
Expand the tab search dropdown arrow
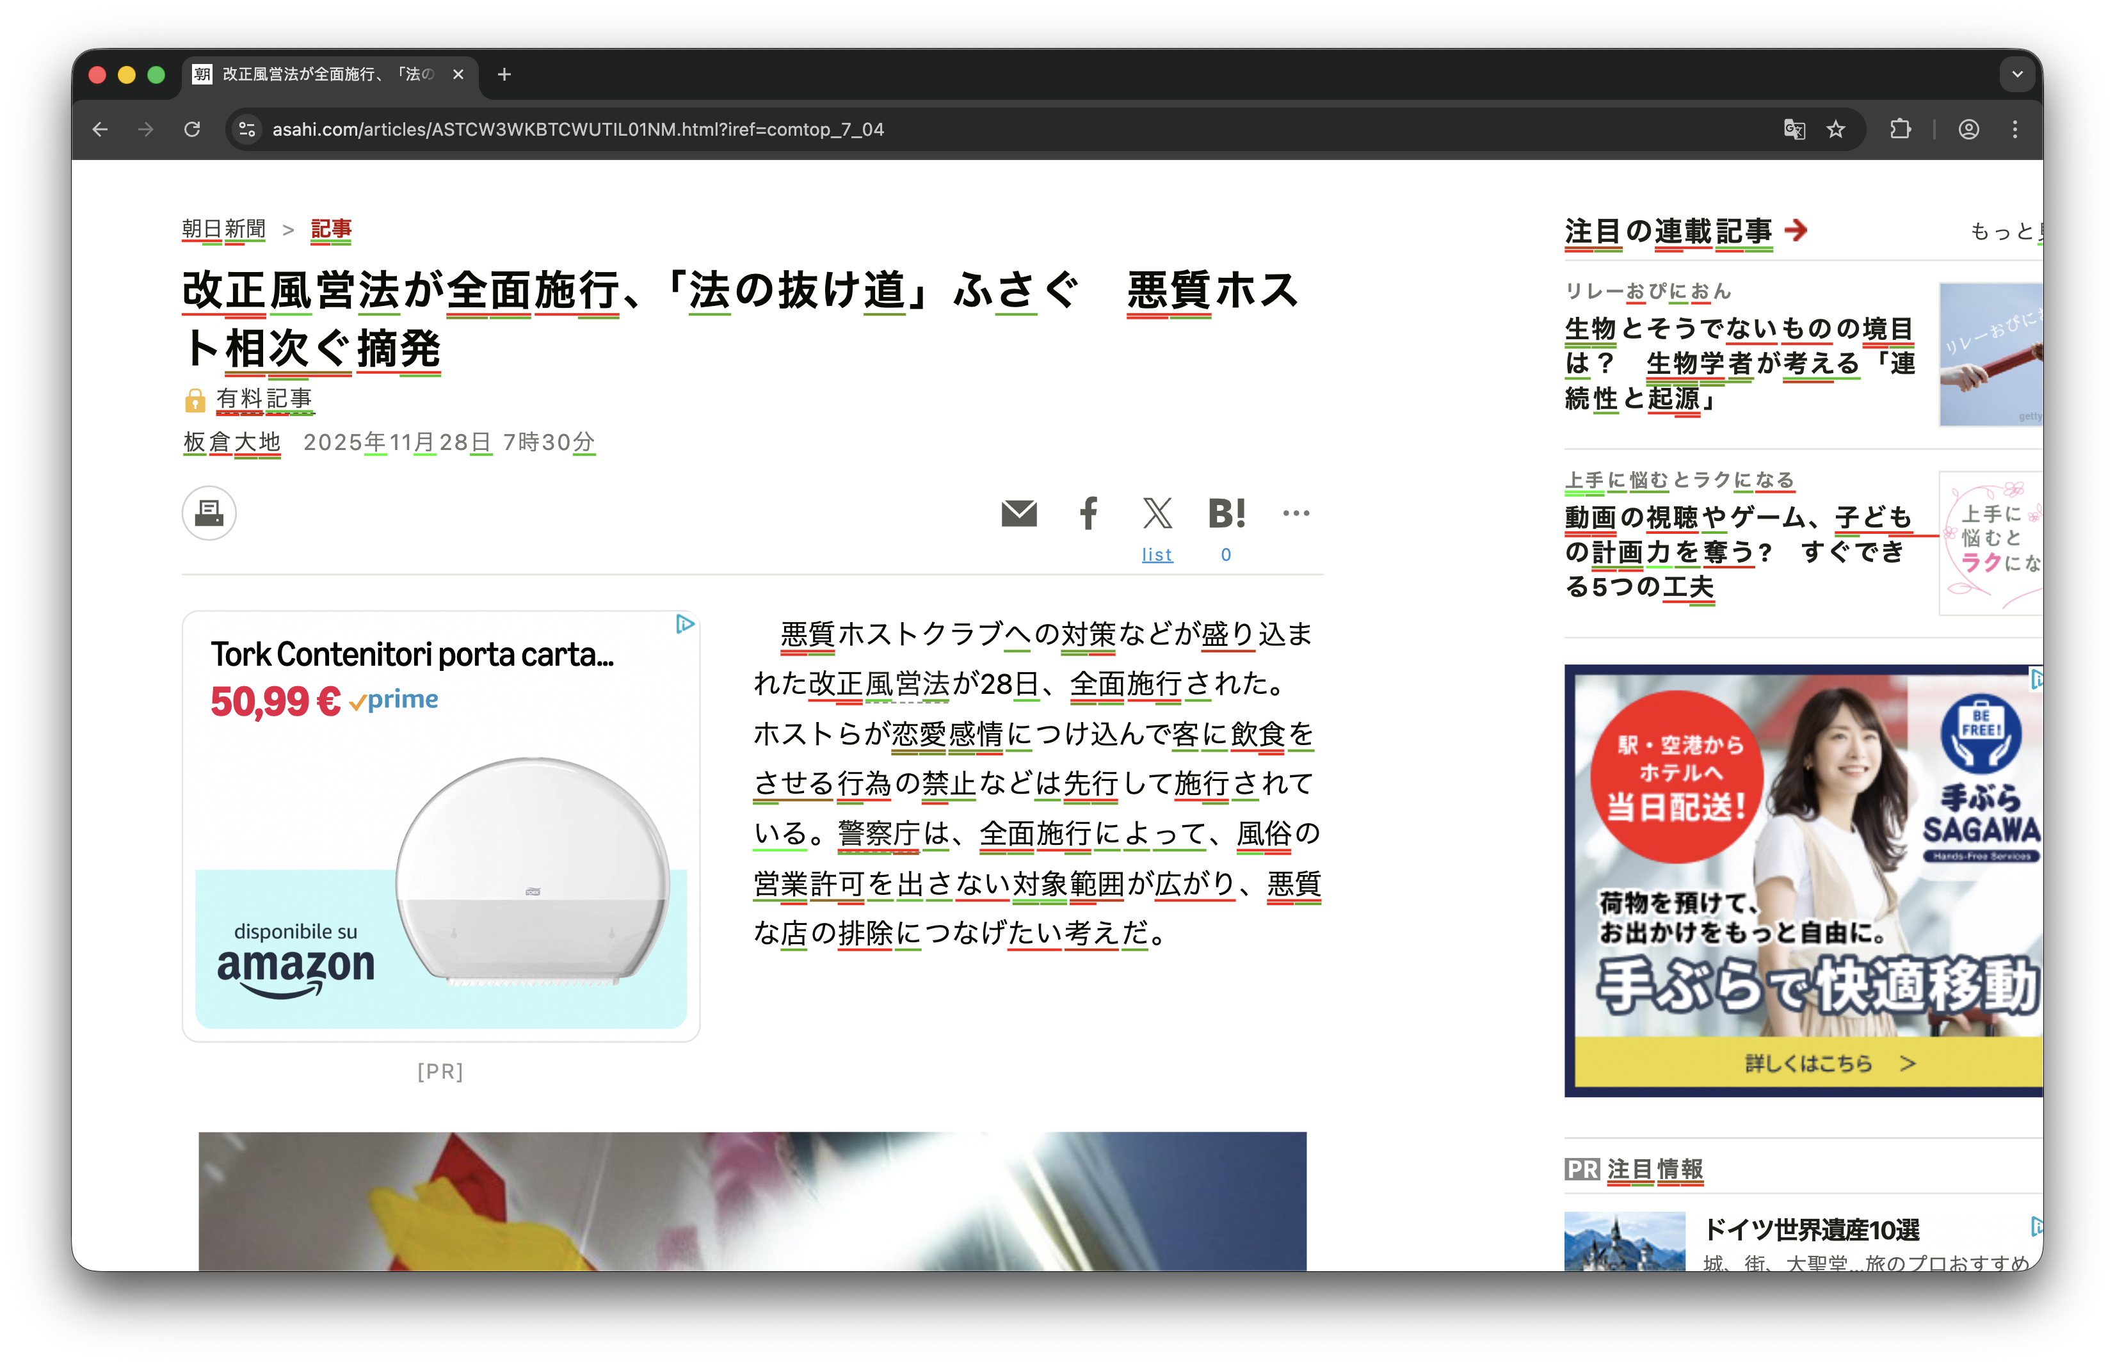(2016, 74)
